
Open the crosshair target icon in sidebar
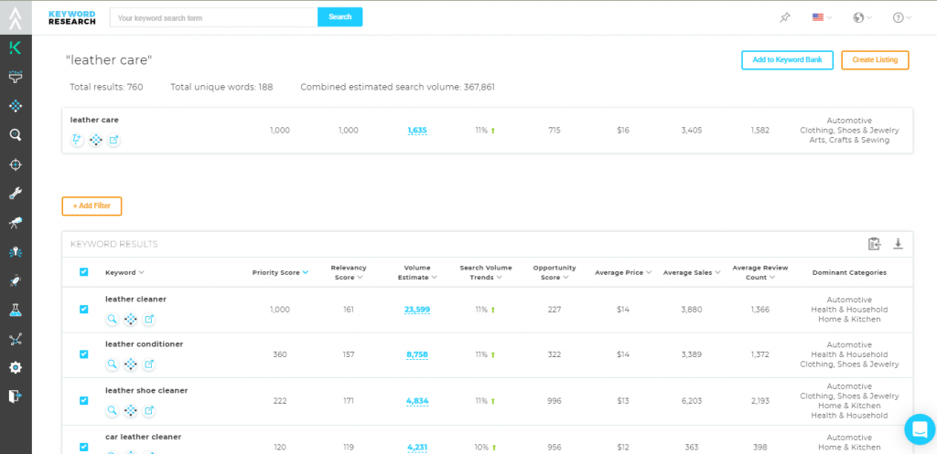click(16, 164)
